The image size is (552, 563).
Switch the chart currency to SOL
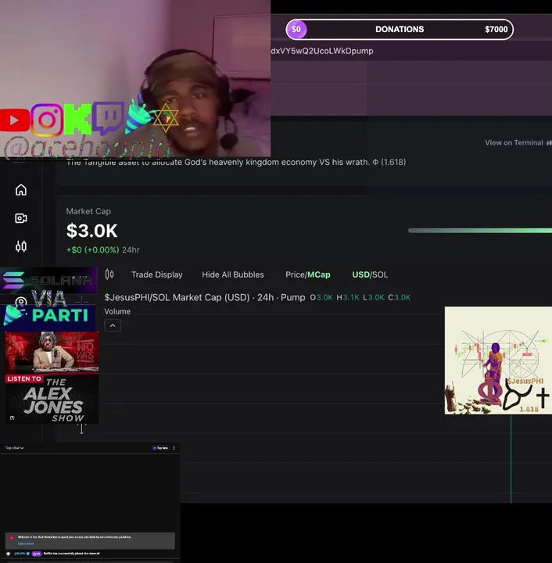[380, 274]
